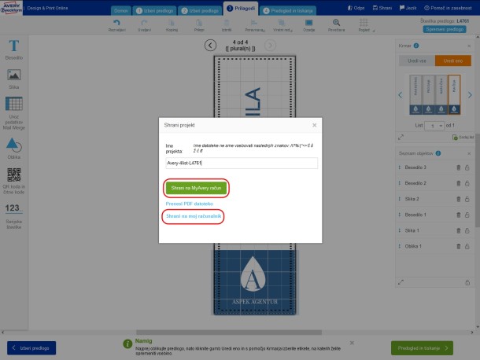Select the fourth highlighted label thumbnail
The height and width of the screenshot is (360, 480).
pos(454,94)
